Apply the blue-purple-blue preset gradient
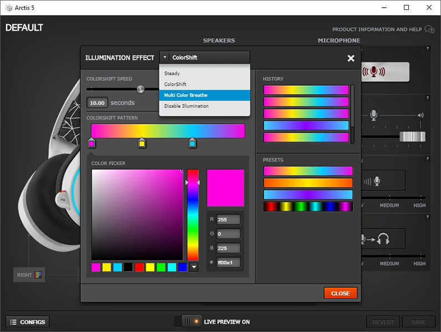Screen dimensions: 441x332 coord(308,195)
